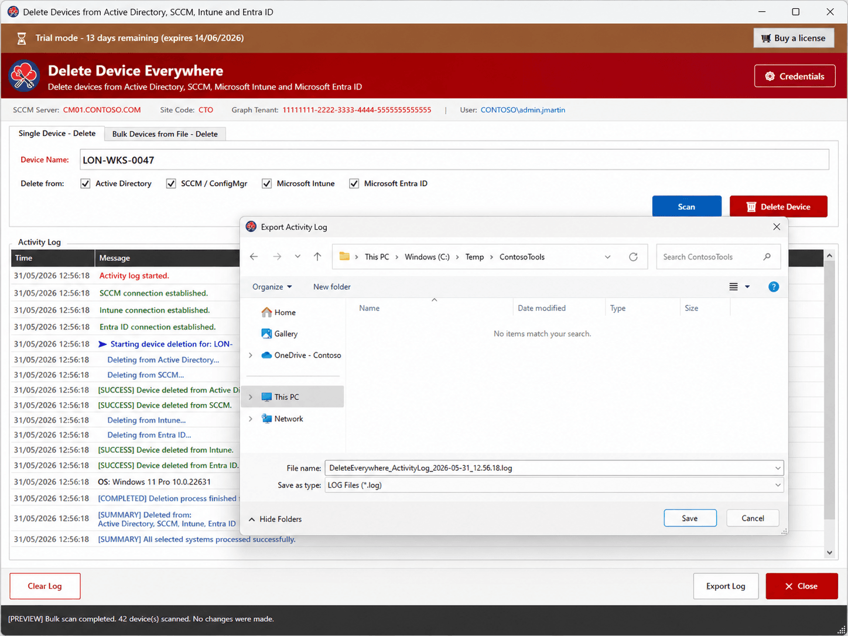The width and height of the screenshot is (848, 636).
Task: Toggle Active Directory checkbox
Action: click(x=86, y=183)
